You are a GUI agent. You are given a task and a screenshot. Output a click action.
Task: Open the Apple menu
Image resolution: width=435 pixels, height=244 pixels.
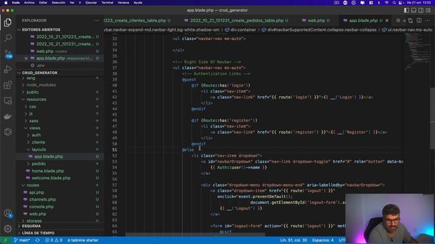click(5, 3)
